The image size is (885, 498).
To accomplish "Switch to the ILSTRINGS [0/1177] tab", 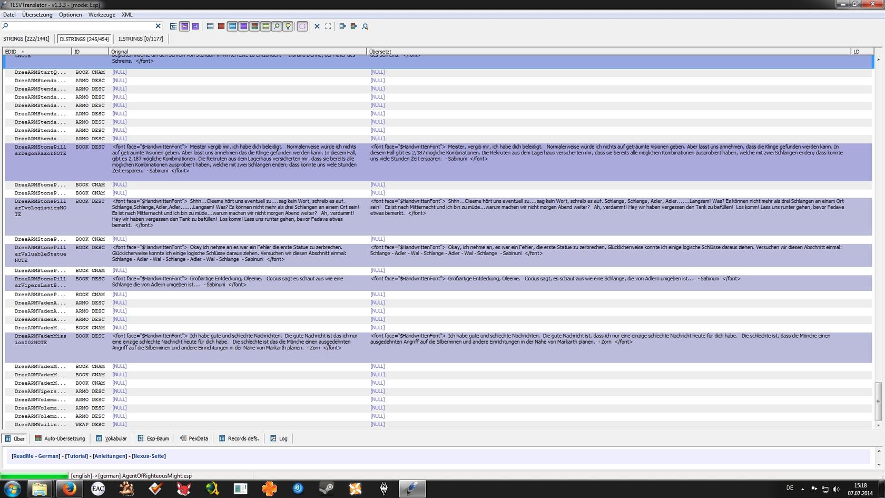I will pos(141,39).
